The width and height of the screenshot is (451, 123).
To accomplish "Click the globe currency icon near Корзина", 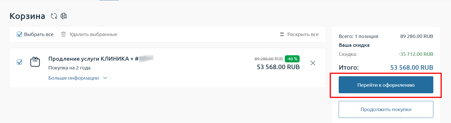I will pyautogui.click(x=64, y=16).
